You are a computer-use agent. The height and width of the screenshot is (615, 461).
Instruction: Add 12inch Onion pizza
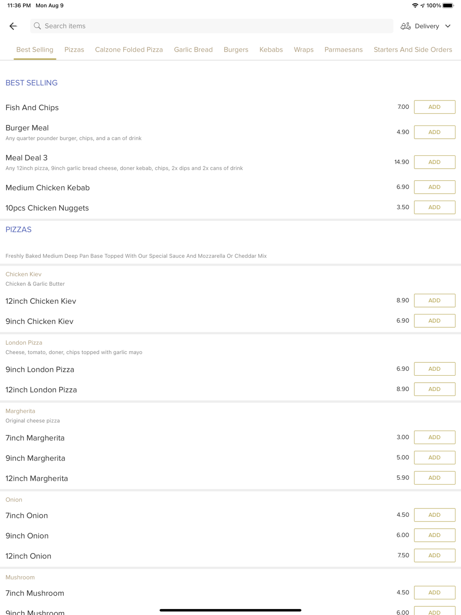[434, 556]
